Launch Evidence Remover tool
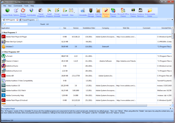Screen dimensions: 175x123 [141, 12]
